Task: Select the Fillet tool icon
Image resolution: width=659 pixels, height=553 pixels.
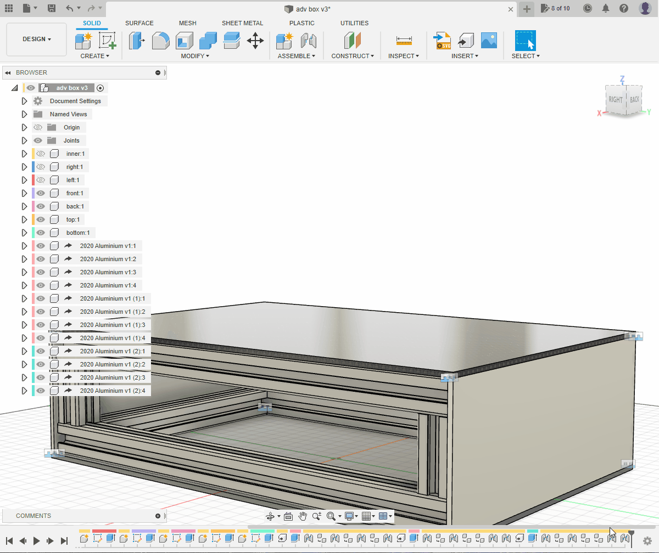Action: click(x=160, y=41)
